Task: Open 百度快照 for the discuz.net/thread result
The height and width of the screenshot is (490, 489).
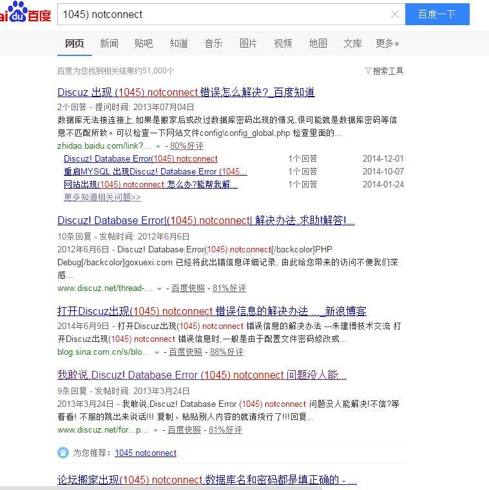Action: point(188,288)
